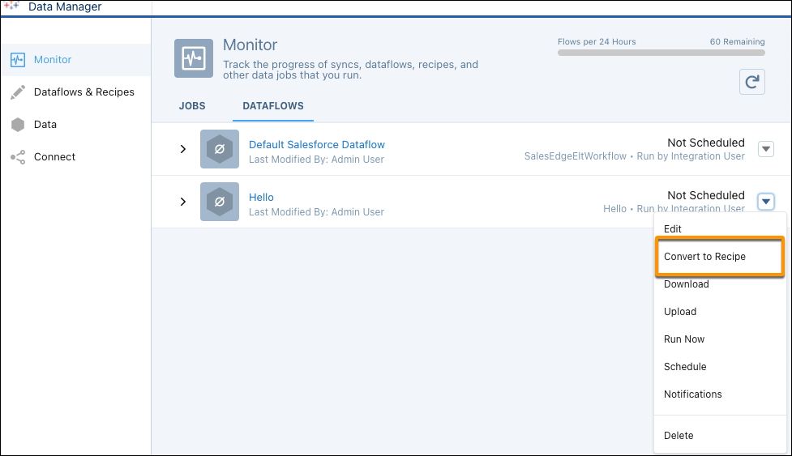Click the Hello dataflow hexagon icon
This screenshot has width=792, height=456.
point(219,202)
